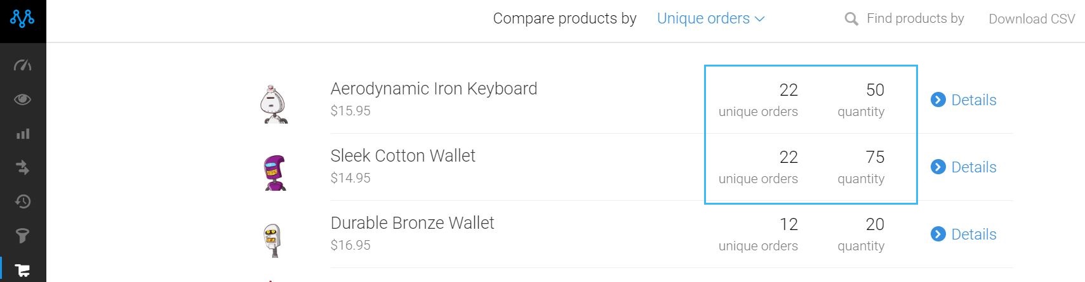Open Details for Sleek Cotton Wallet
Screen dimensions: 1085x282
click(964, 167)
